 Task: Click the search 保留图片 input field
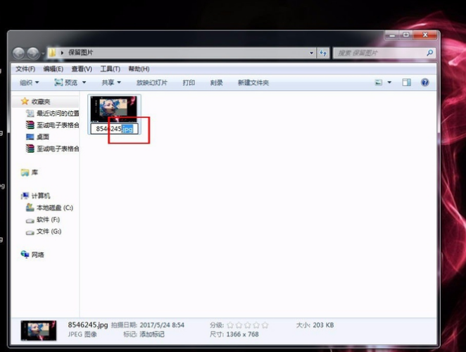click(379, 54)
